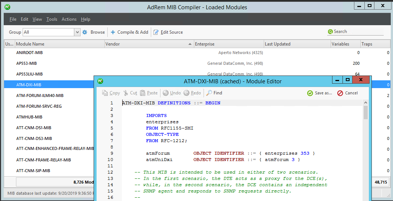393x201 pixels.
Task: Select the AP553-MIB row
Action: [x=197, y=63]
